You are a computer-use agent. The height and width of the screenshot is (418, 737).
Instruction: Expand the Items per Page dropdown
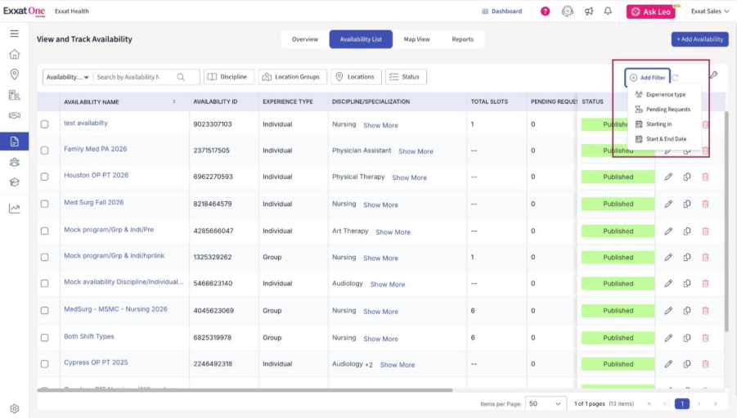pyautogui.click(x=546, y=403)
